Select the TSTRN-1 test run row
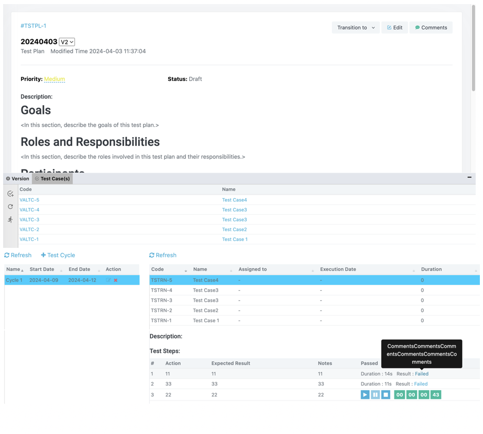Screen dimensions: 483x434 pyautogui.click(x=314, y=321)
